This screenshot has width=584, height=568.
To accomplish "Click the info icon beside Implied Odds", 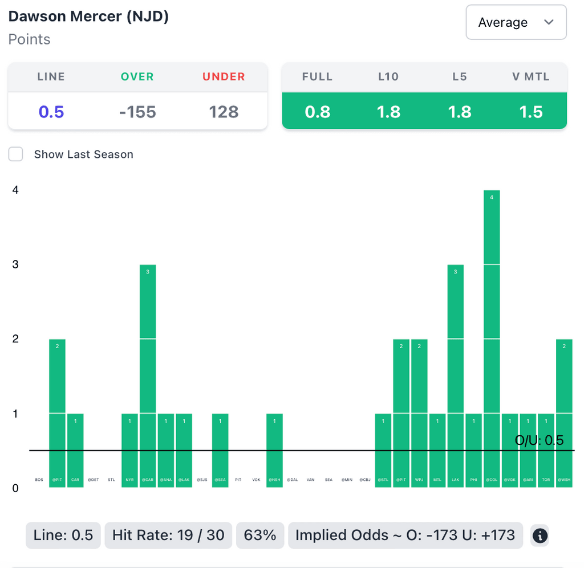I will click(540, 536).
